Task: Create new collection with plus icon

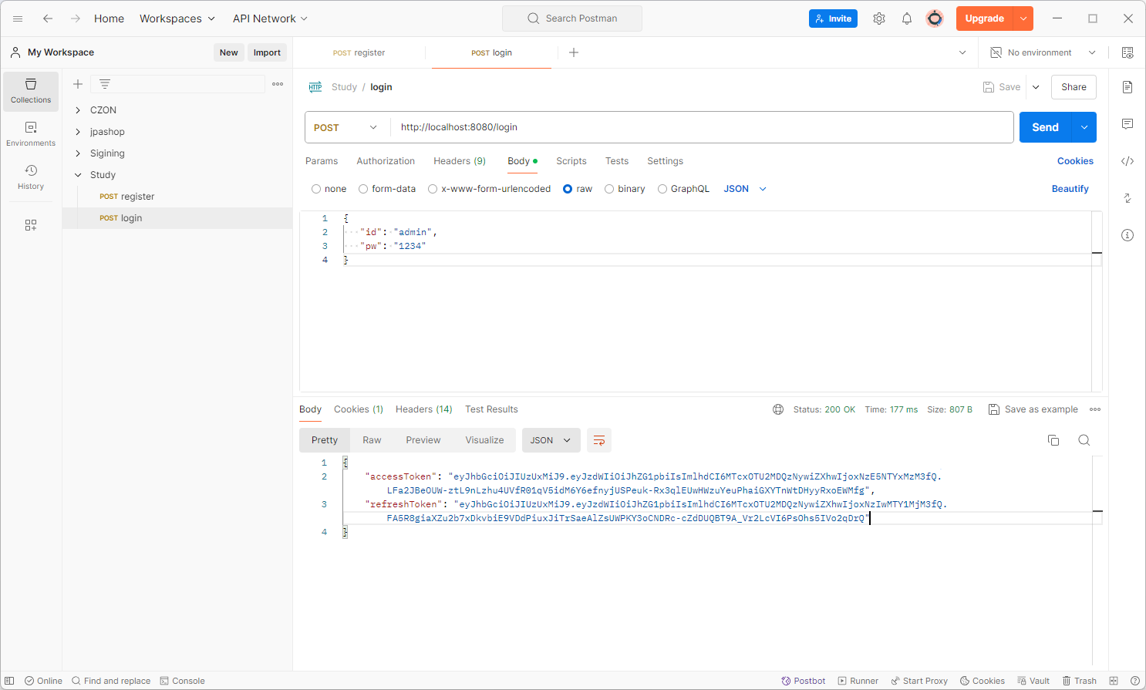Action: [x=78, y=84]
